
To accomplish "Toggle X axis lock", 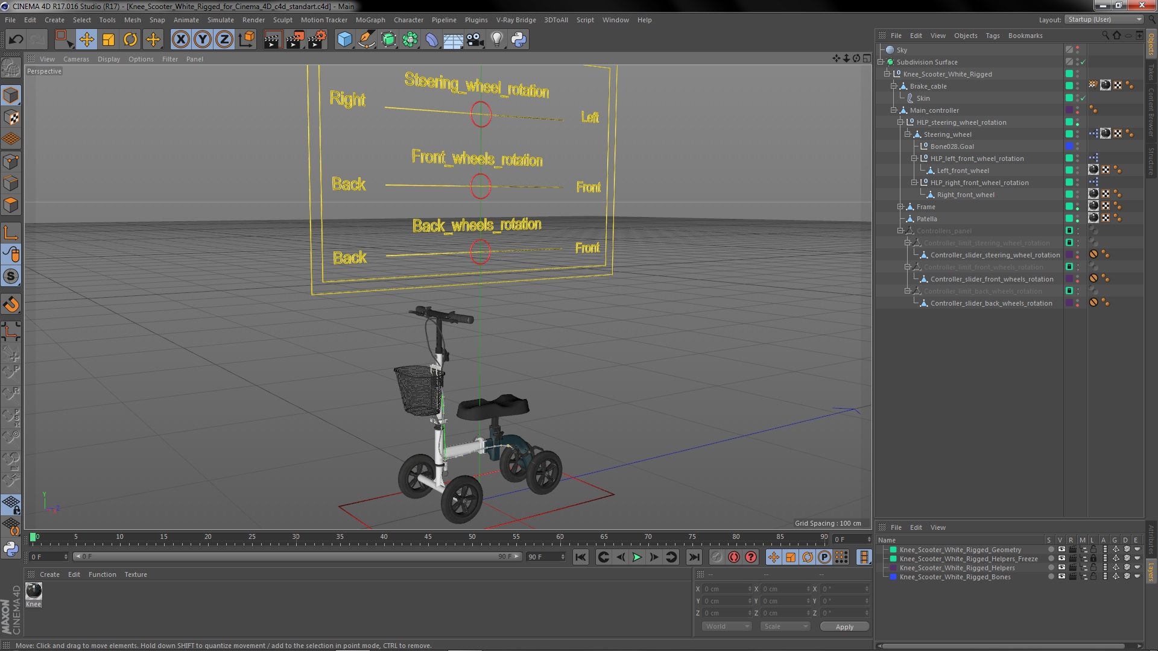I will pos(180,40).
